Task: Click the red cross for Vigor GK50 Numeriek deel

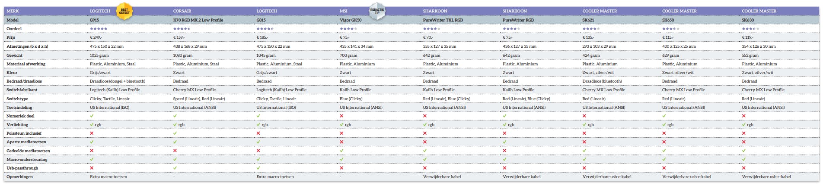Action: (342, 116)
